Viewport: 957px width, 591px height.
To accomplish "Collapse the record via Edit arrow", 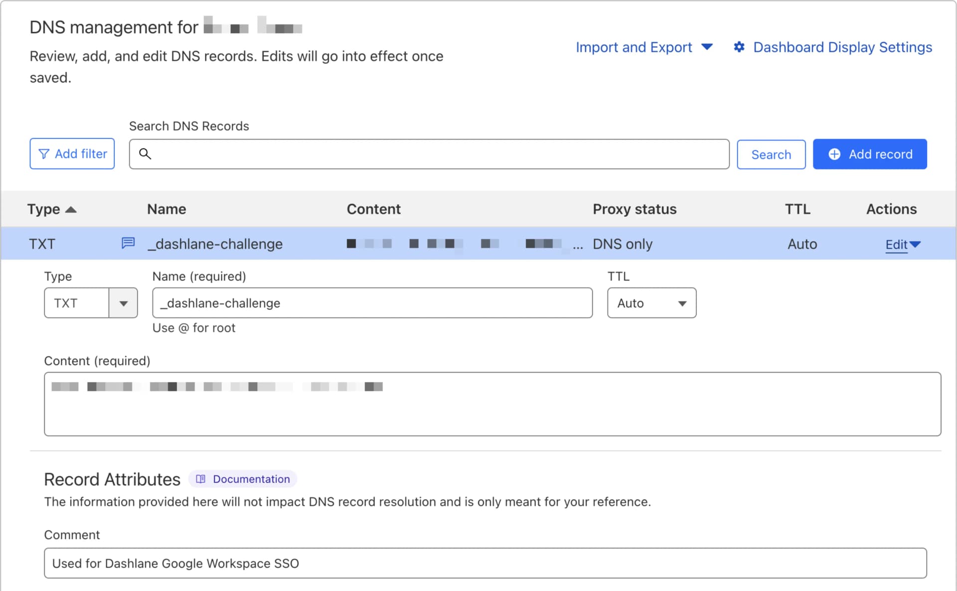I will (915, 244).
